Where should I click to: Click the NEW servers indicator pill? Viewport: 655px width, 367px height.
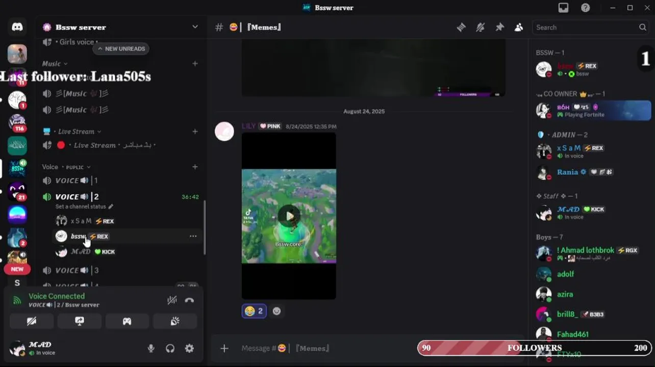(17, 269)
